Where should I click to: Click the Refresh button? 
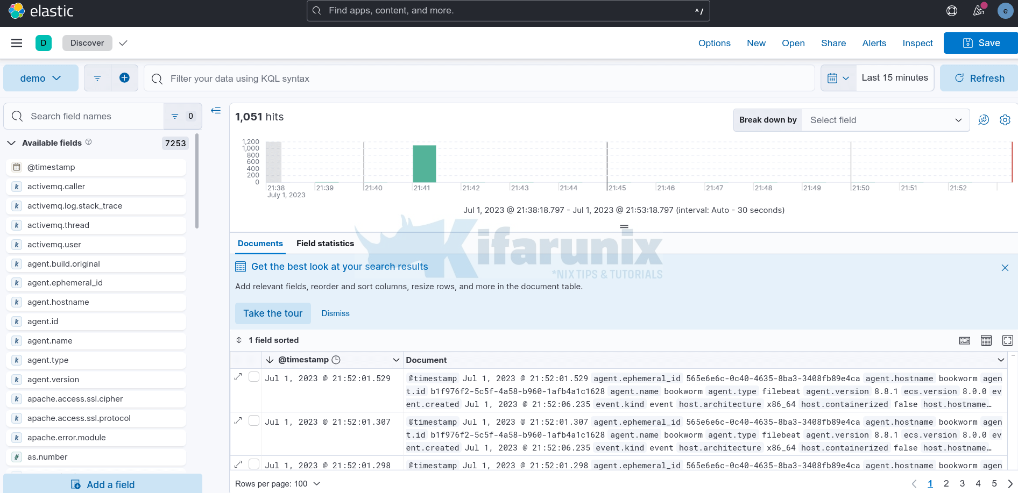[x=979, y=78]
